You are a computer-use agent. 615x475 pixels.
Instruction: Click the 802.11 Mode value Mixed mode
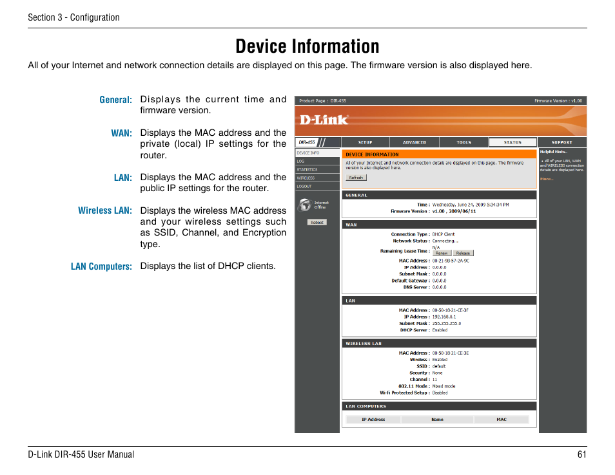[x=444, y=386]
